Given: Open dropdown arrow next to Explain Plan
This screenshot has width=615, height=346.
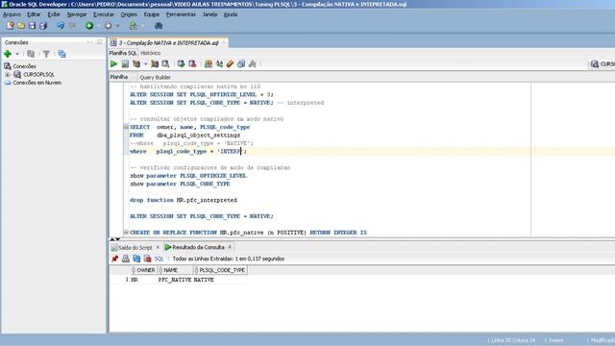Looking at the screenshot, I should tap(145, 64).
